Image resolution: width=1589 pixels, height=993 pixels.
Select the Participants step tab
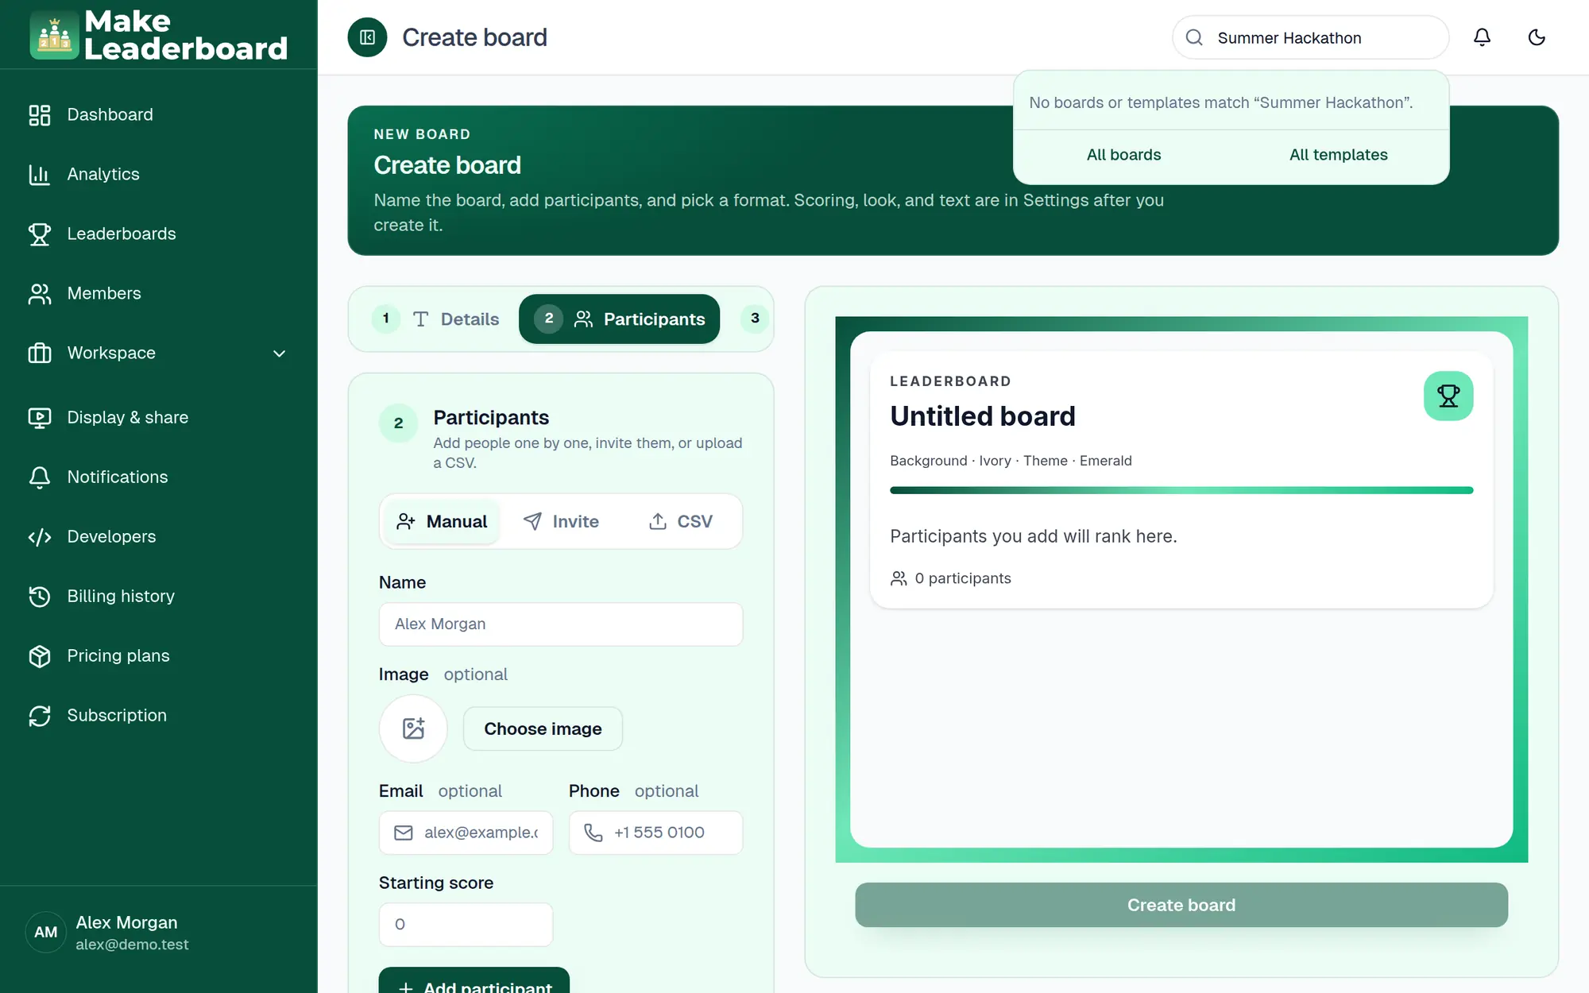pos(619,319)
